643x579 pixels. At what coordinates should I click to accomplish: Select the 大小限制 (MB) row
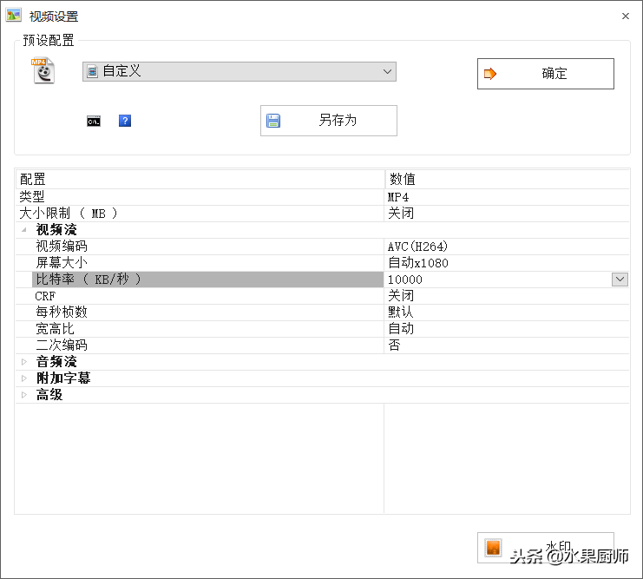(x=322, y=214)
